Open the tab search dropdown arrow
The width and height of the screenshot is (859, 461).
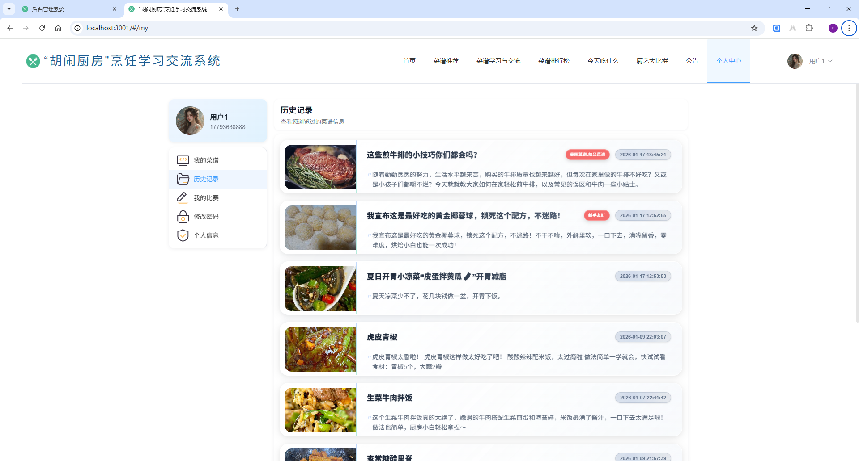click(9, 9)
